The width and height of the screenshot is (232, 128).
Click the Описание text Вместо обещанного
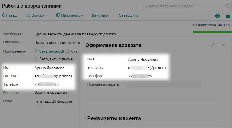(x=57, y=42)
